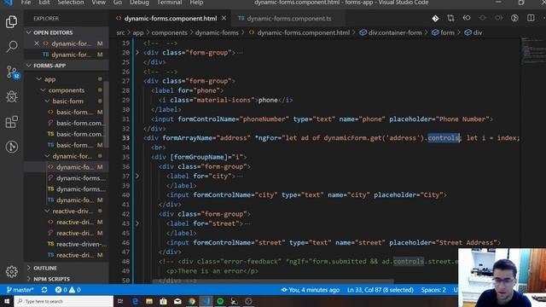The height and width of the screenshot is (307, 546).
Task: Close the dynamic-forms.component.html tab
Action: (x=224, y=18)
